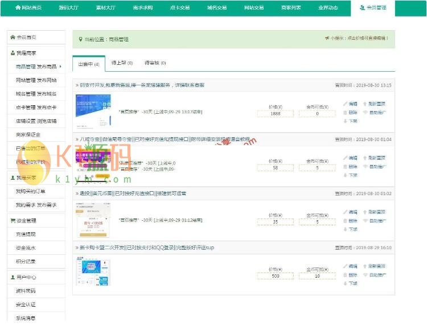
Task: Click the 金币可抵 field showing 10
Action: pyautogui.click(x=317, y=277)
